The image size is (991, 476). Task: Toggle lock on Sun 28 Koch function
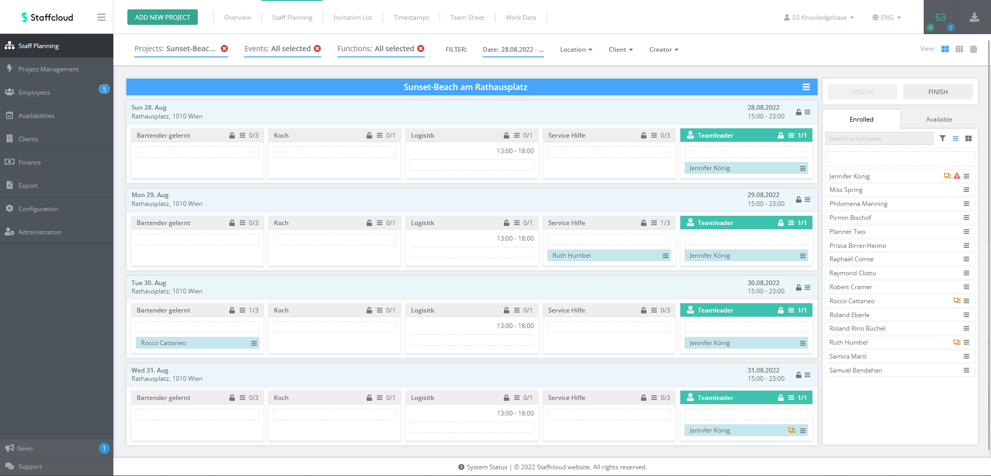pyautogui.click(x=369, y=136)
